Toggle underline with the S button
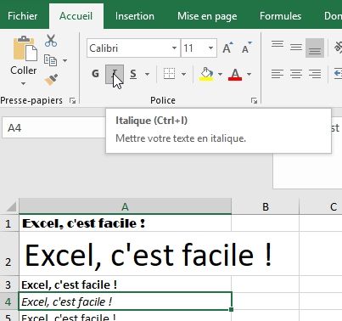Image resolution: width=342 pixels, height=321 pixels. click(x=133, y=74)
